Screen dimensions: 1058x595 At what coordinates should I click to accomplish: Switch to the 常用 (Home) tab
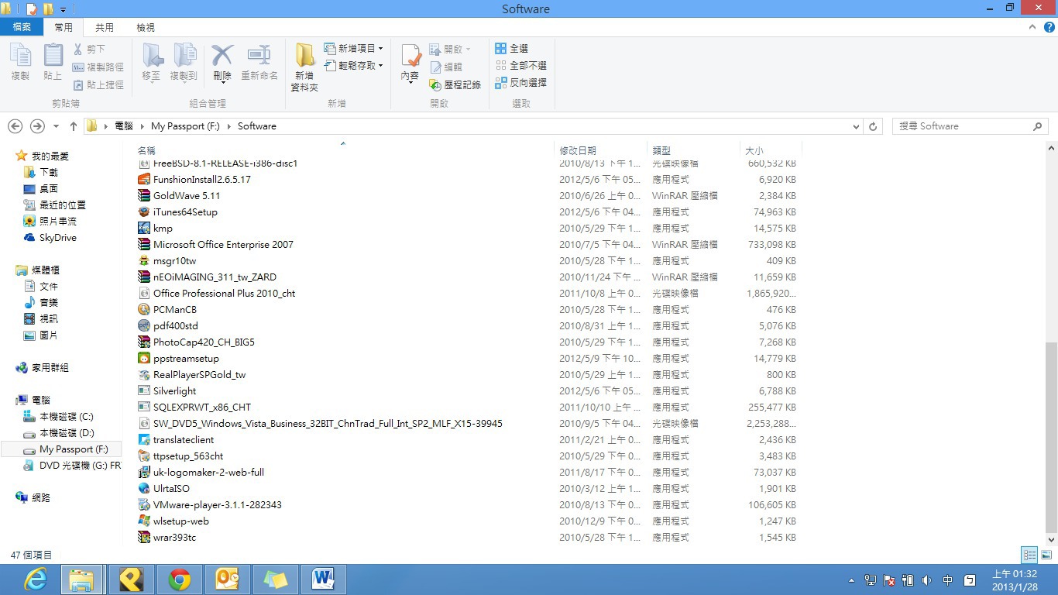(x=63, y=27)
